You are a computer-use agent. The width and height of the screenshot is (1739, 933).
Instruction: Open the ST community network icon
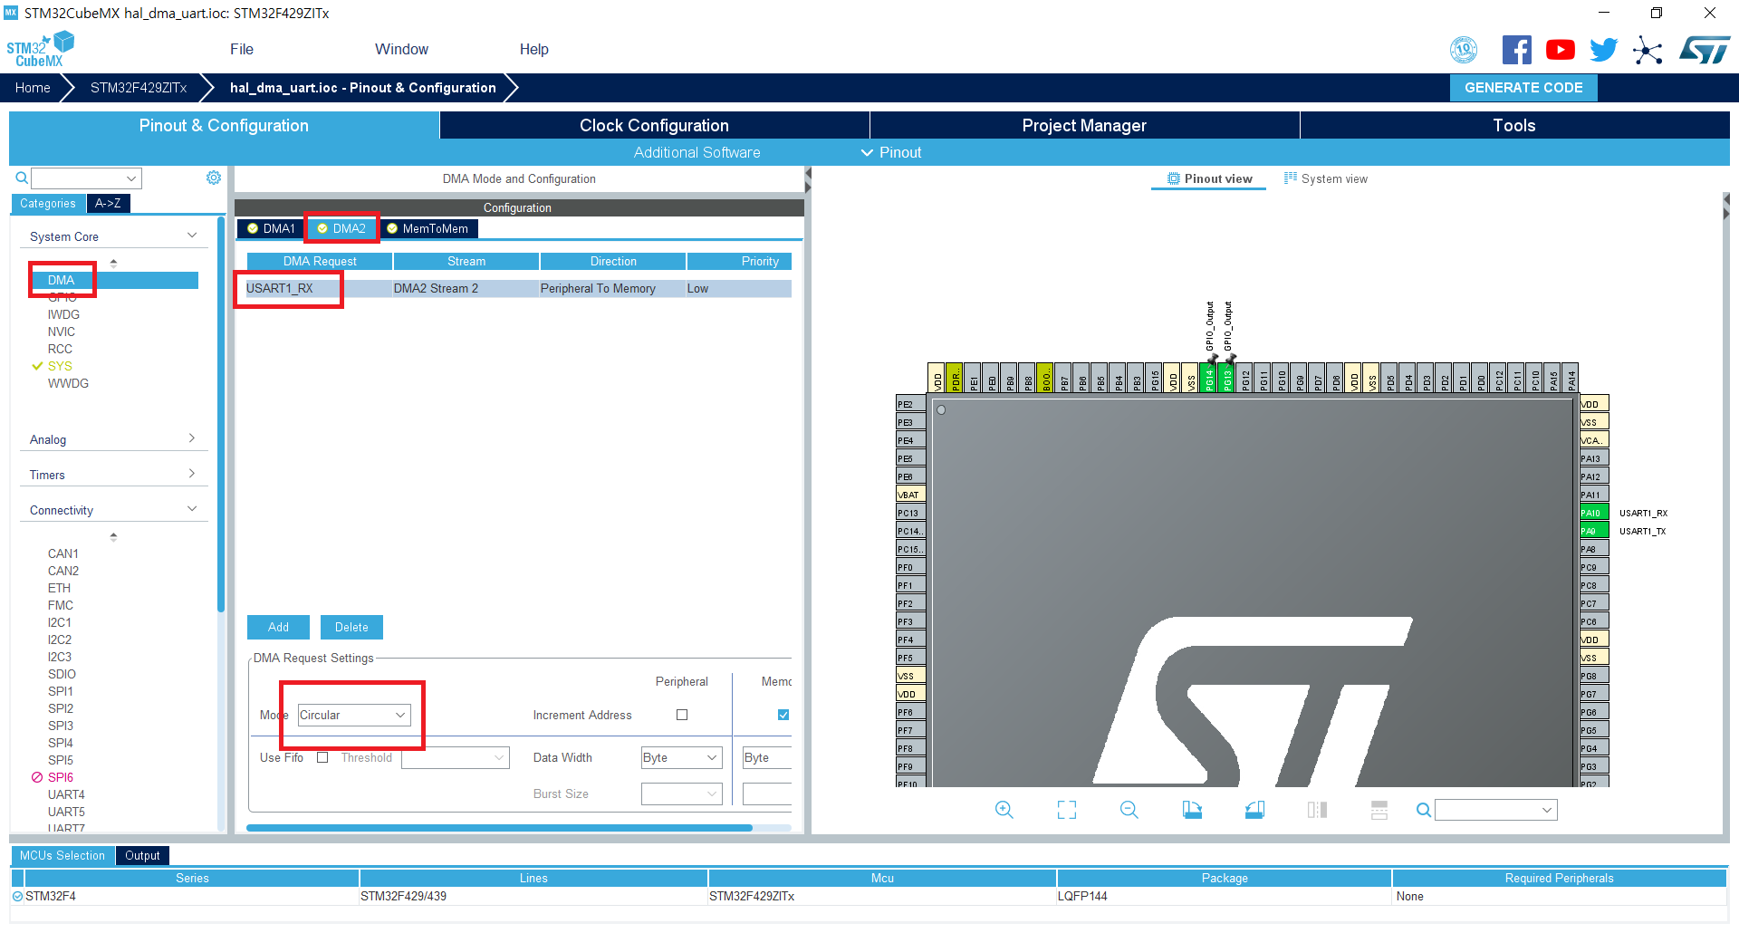tap(1648, 50)
